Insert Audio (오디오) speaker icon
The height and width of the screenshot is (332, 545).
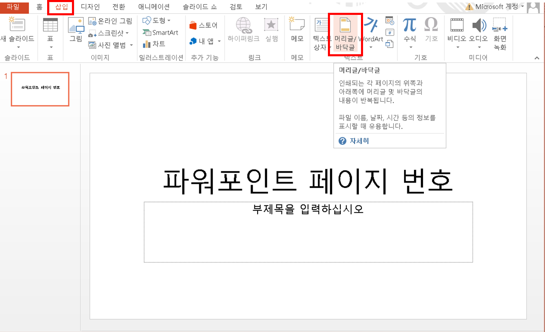(x=479, y=25)
